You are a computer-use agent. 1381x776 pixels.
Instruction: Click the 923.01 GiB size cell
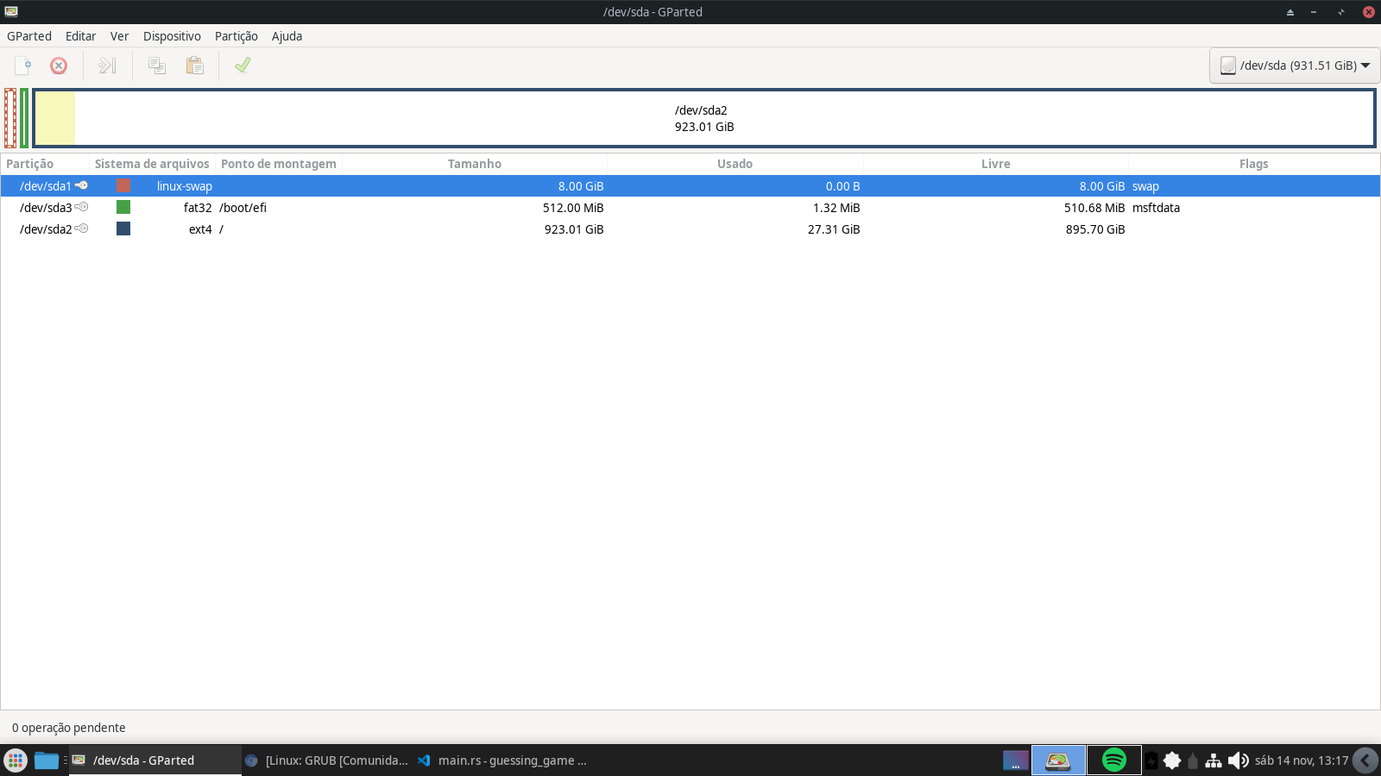pyautogui.click(x=574, y=229)
